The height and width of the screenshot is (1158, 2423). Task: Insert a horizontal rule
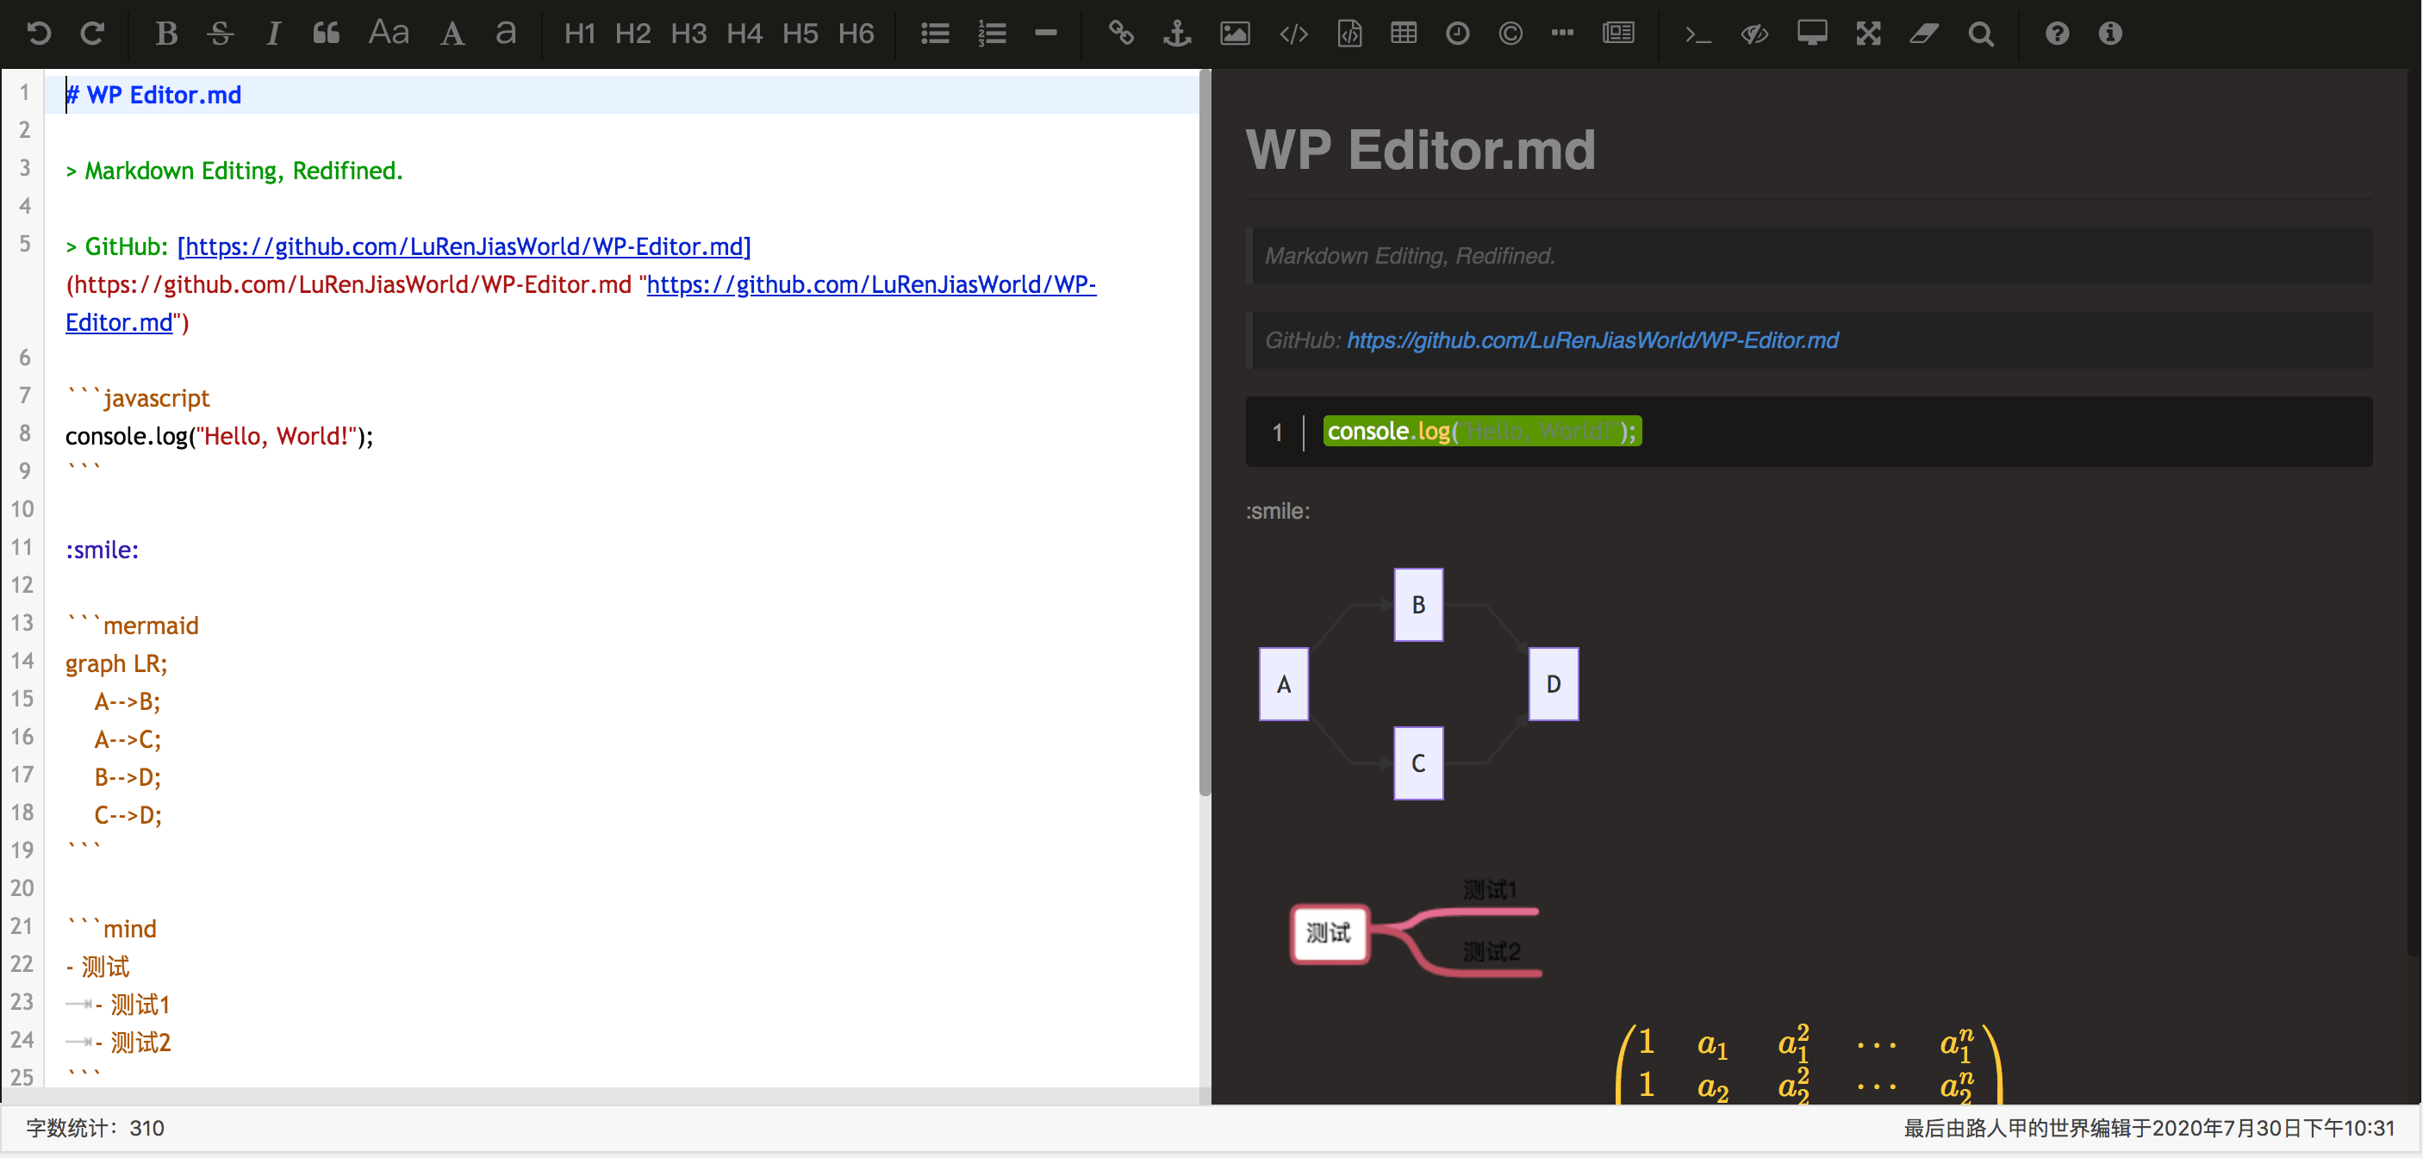click(x=1046, y=33)
